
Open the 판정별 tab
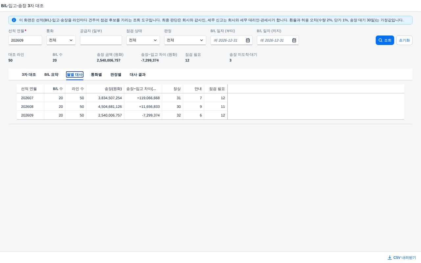[116, 75]
